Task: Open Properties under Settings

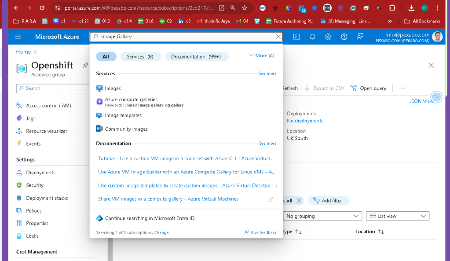Action: [x=37, y=224]
